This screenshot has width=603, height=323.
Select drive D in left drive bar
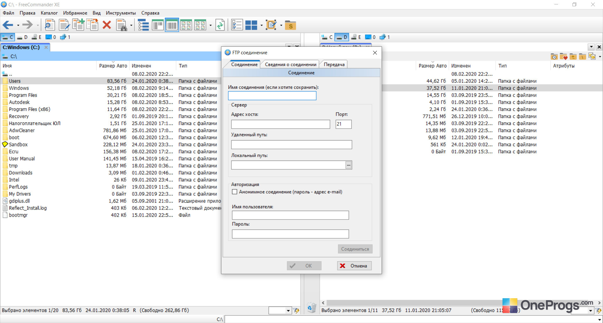click(x=22, y=37)
